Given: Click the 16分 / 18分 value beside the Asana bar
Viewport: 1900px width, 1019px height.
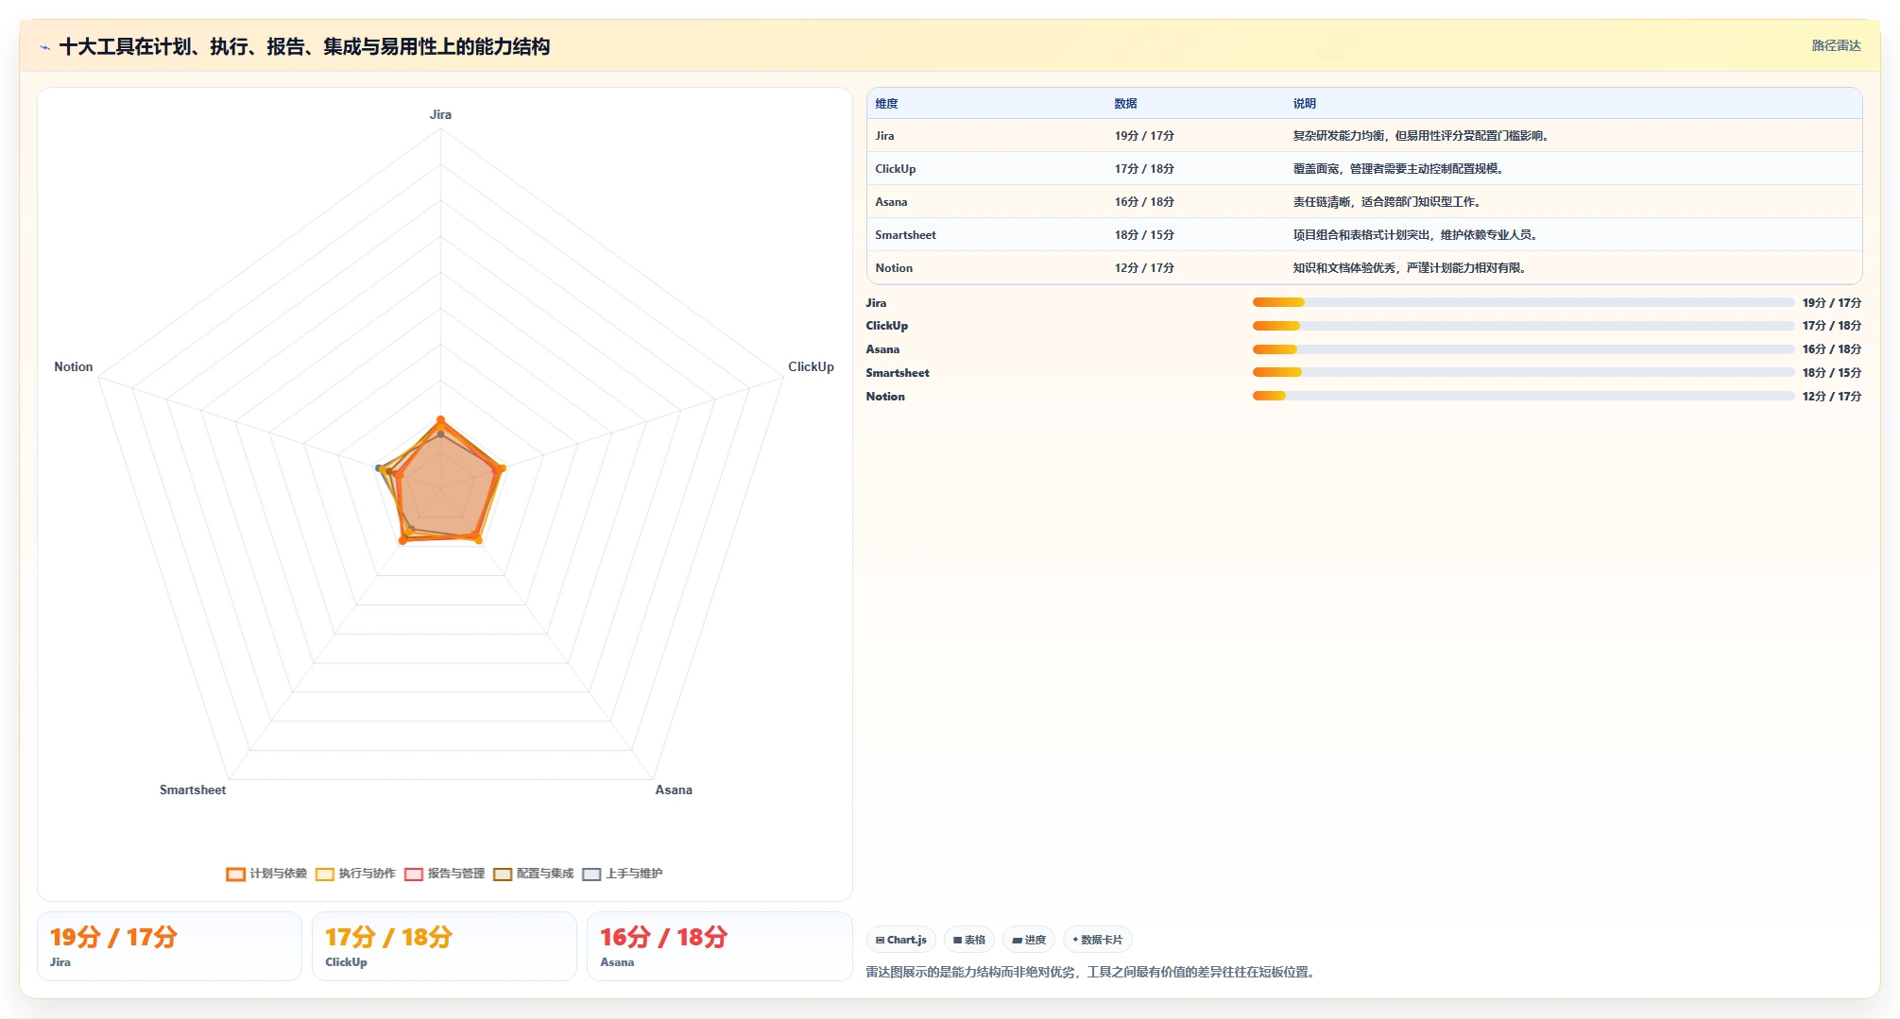Looking at the screenshot, I should click(x=1831, y=349).
